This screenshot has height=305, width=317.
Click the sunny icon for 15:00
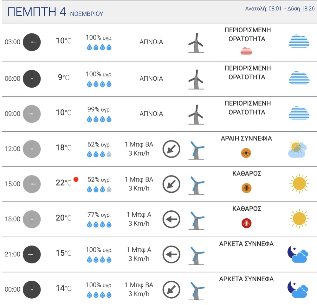299,184
